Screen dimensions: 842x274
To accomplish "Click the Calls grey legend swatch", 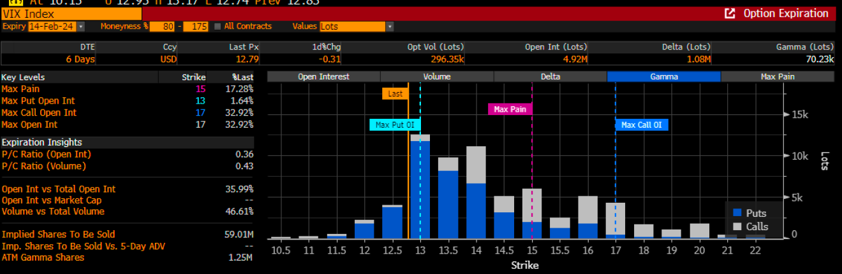I will pyautogui.click(x=737, y=227).
